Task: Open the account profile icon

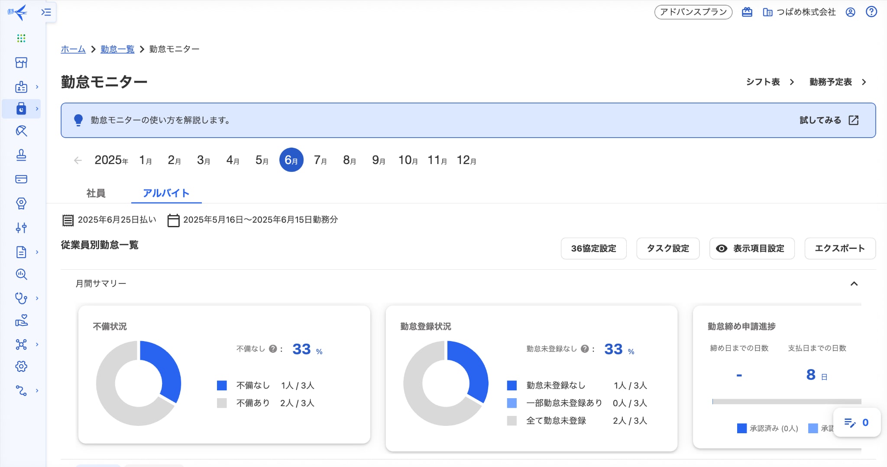Action: pyautogui.click(x=850, y=12)
